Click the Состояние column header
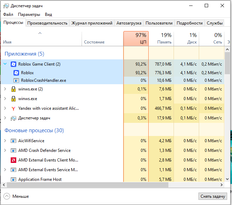The image size is (232, 205). [x=103, y=39]
